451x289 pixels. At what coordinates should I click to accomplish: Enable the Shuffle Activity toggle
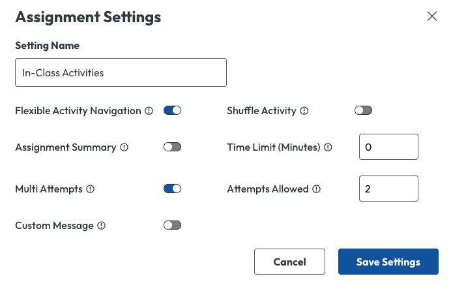point(363,111)
